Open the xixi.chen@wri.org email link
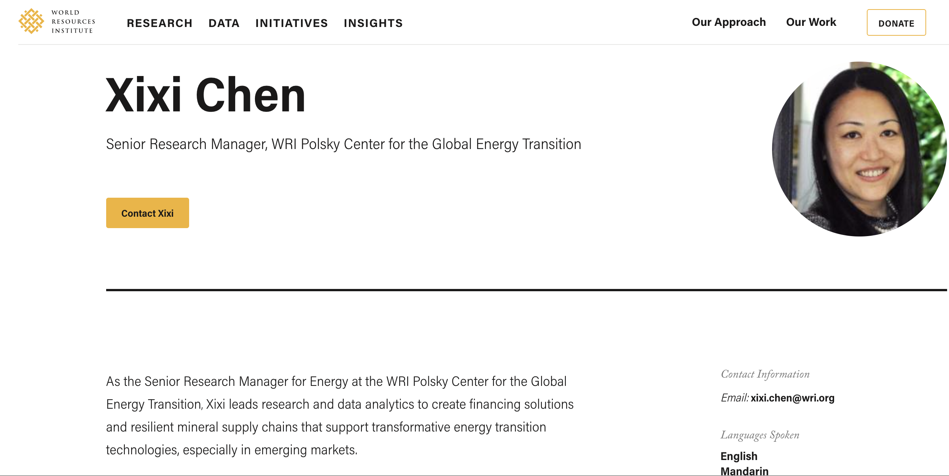Viewport: 949px width, 476px height. point(792,398)
